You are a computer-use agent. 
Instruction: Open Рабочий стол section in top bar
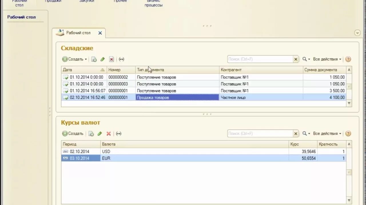pos(19,3)
